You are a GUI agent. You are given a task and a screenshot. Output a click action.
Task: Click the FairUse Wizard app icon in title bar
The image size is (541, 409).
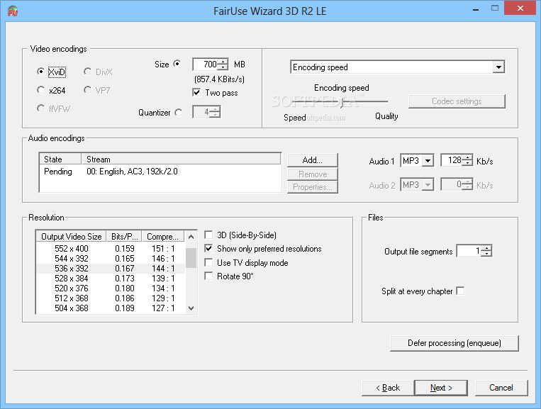coord(13,11)
